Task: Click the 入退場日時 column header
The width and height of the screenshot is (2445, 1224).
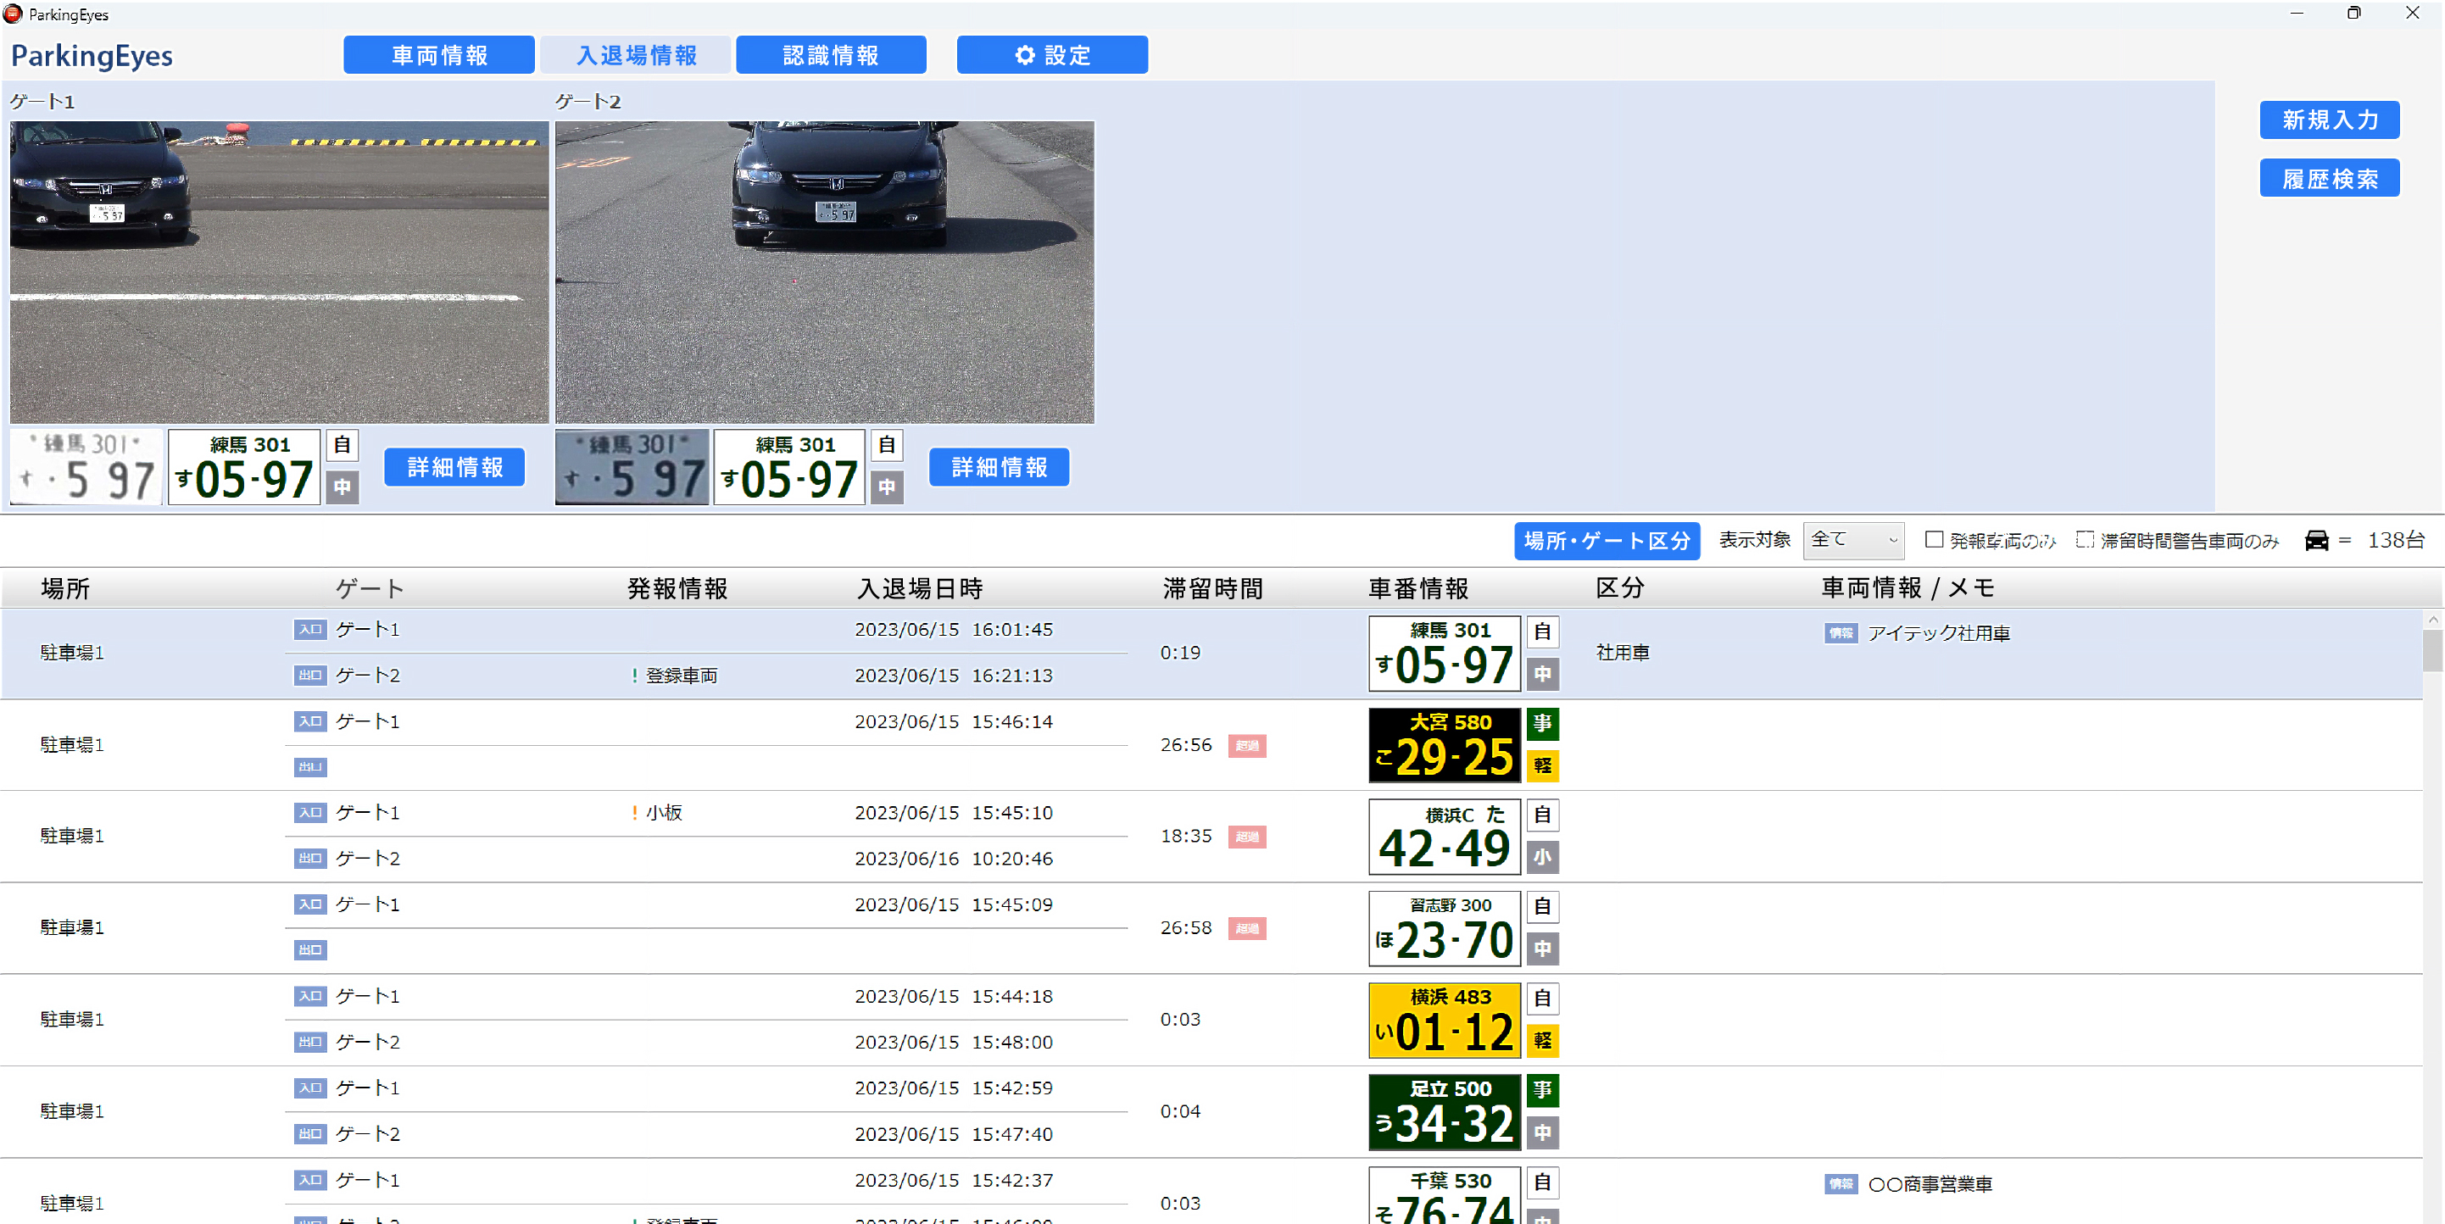Action: (x=920, y=588)
